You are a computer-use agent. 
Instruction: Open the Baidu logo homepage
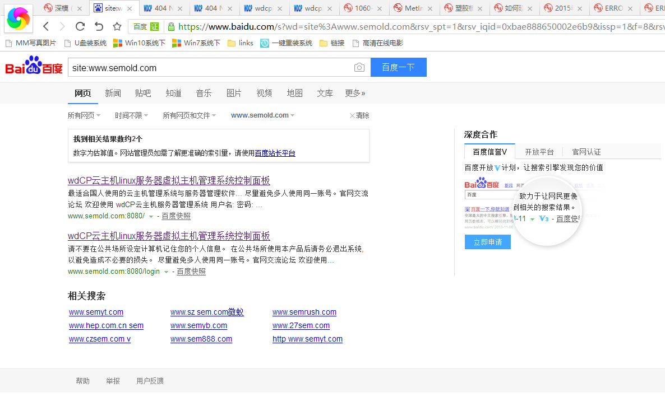tap(34, 67)
